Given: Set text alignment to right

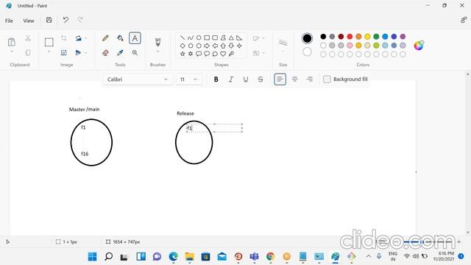Looking at the screenshot, I should point(309,79).
